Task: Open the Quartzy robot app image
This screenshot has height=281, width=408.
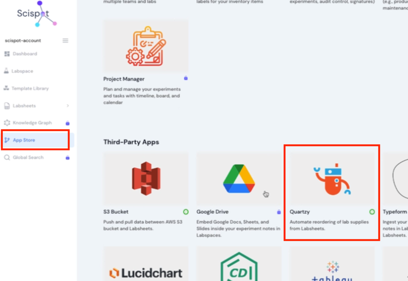Action: [x=332, y=179]
